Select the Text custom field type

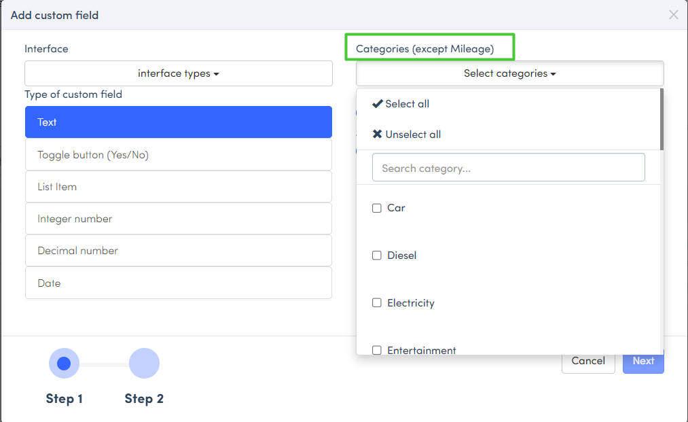pyautogui.click(x=179, y=122)
